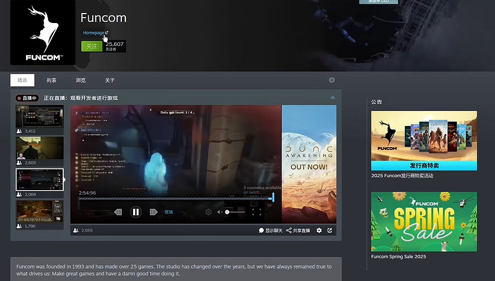Pause the live broadcast video
The height and width of the screenshot is (281, 495).
click(135, 212)
